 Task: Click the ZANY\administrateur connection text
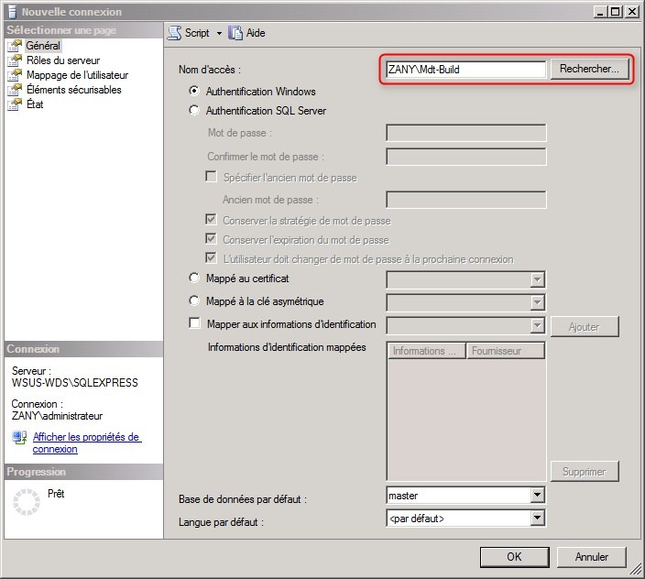(57, 416)
